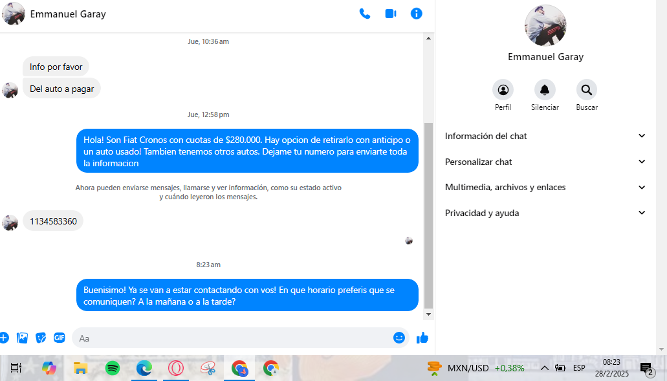Open the emoji picker in message box

tap(399, 338)
